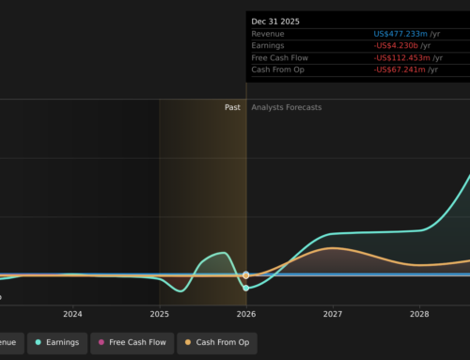Viewport: 470px width, 360px height.
Task: Click the orange Cash From Op dot in legend
Action: [188, 342]
